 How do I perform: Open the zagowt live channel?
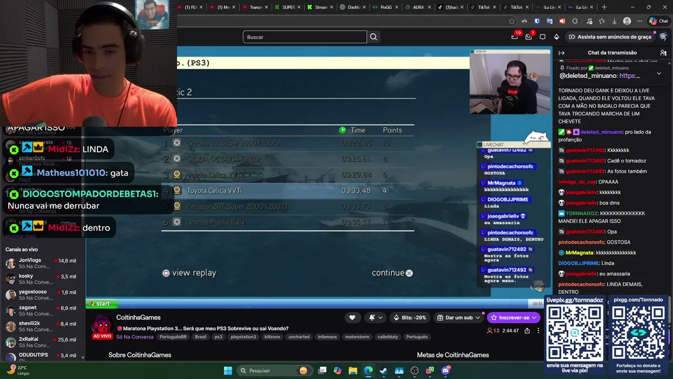coord(43,311)
